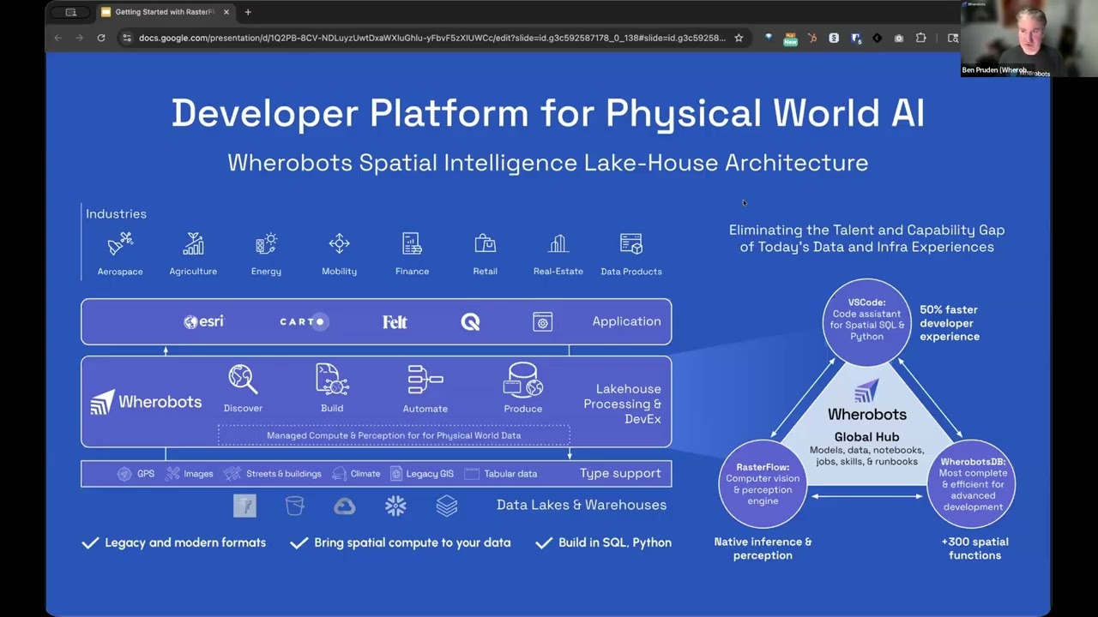Reload the presentation page
The width and height of the screenshot is (1098, 617).
tap(101, 38)
